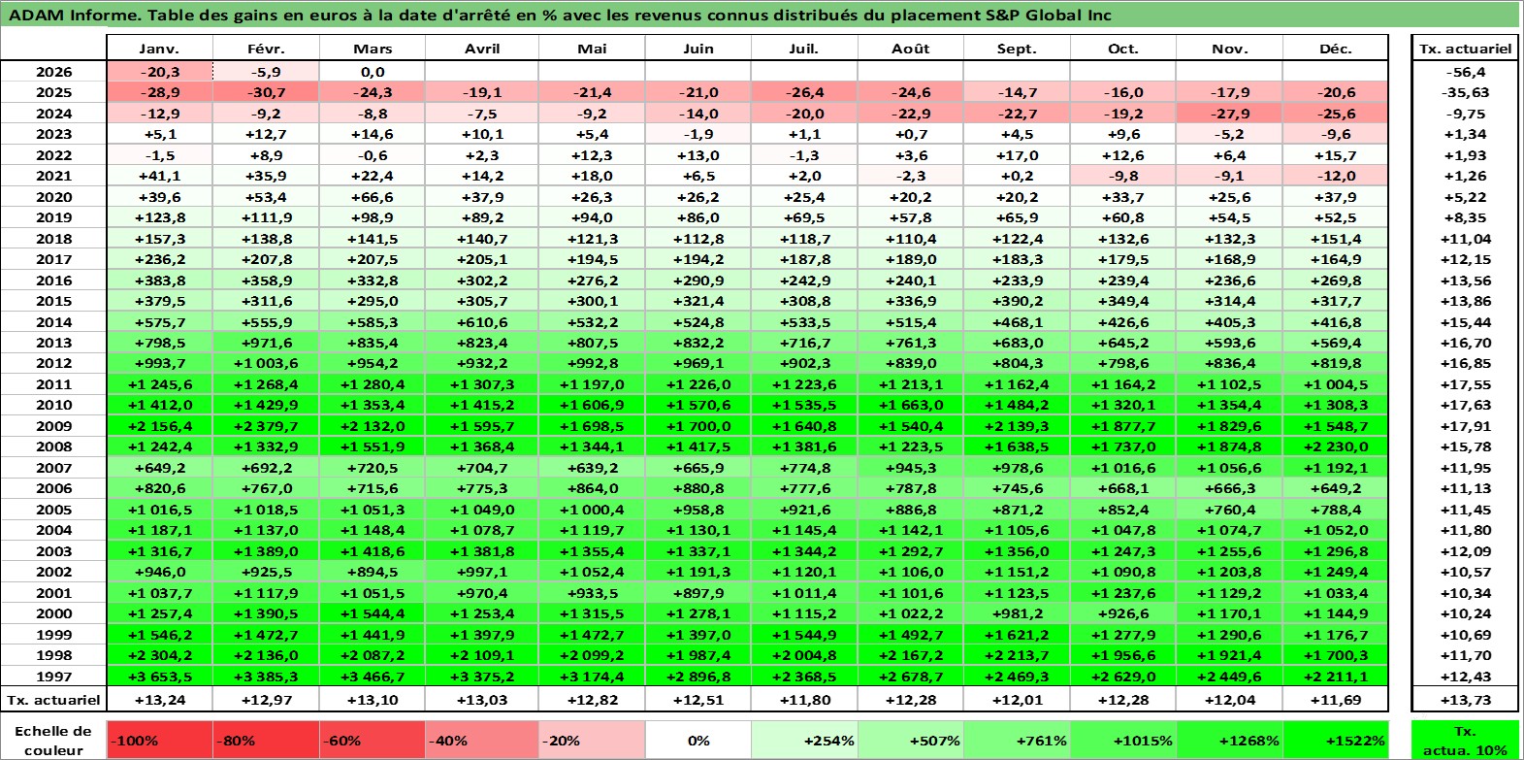
Task: Click cell +2 304,2 for Janv. 1998
Action: (159, 655)
